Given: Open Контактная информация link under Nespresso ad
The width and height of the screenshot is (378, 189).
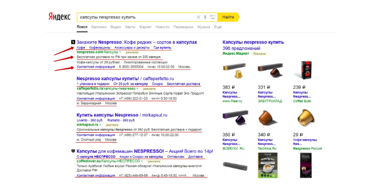Looking at the screenshot, I should (x=96, y=67).
